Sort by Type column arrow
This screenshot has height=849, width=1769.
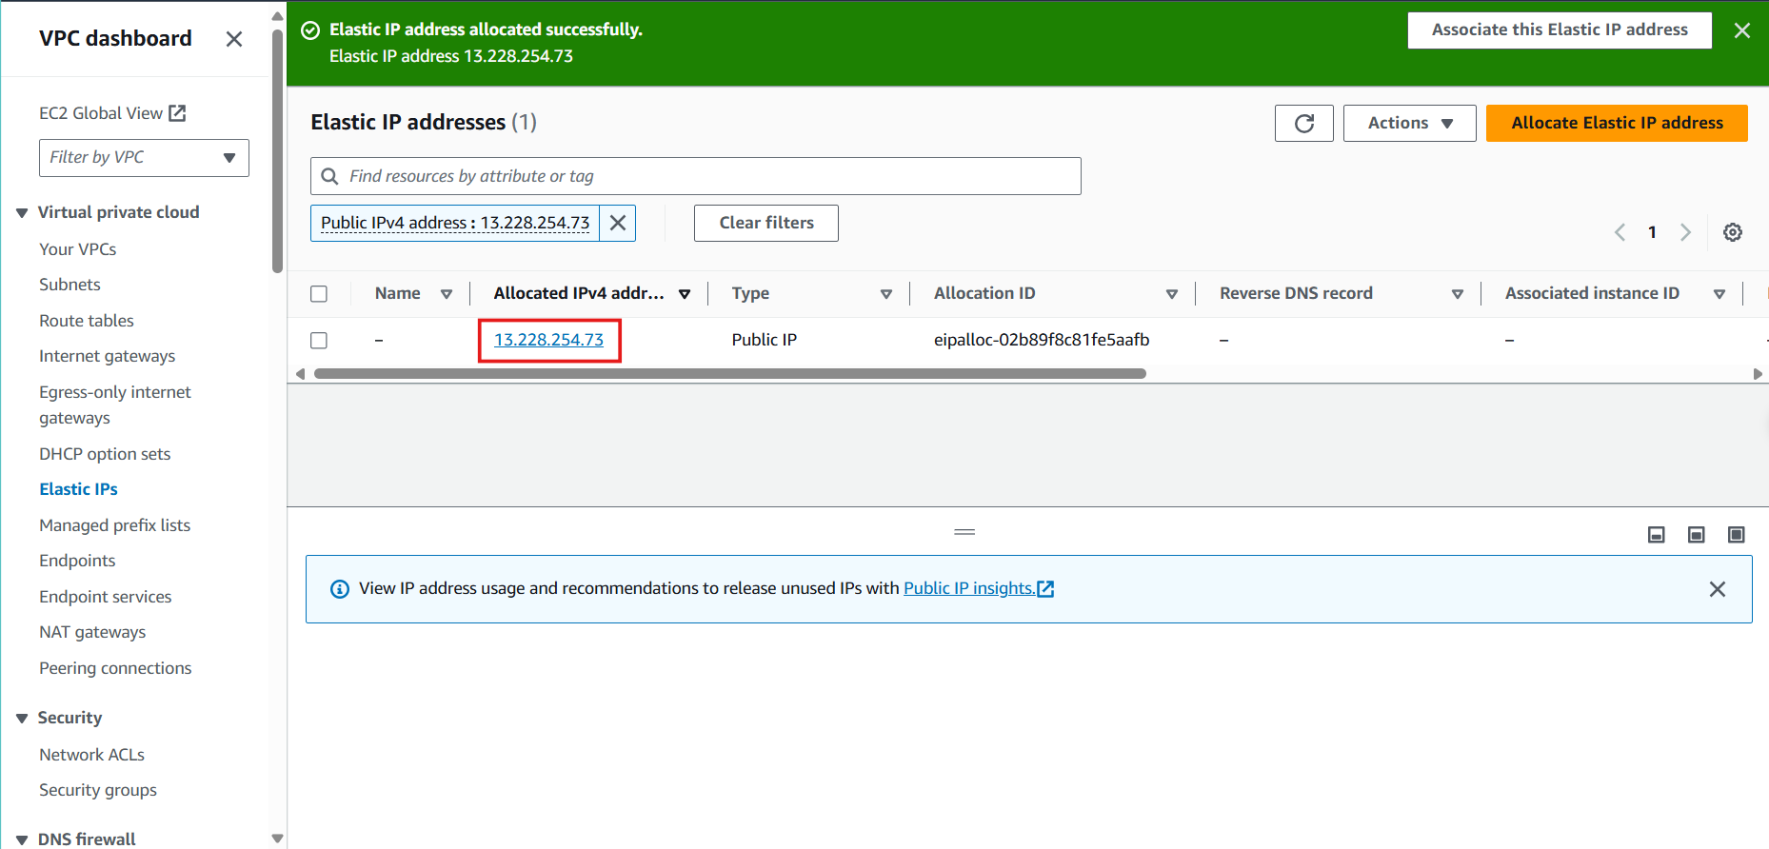coord(886,294)
